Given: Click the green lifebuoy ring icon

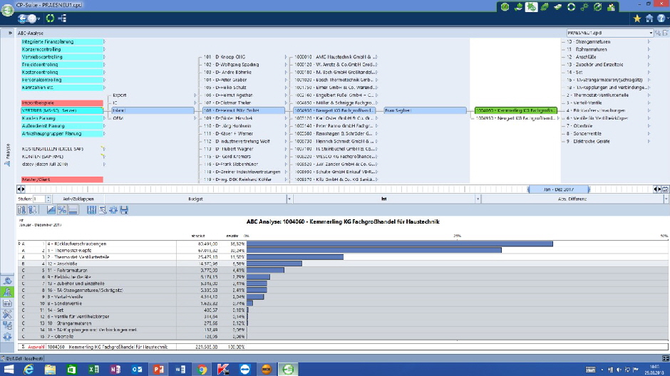Looking at the screenshot, I should pyautogui.click(x=572, y=7).
